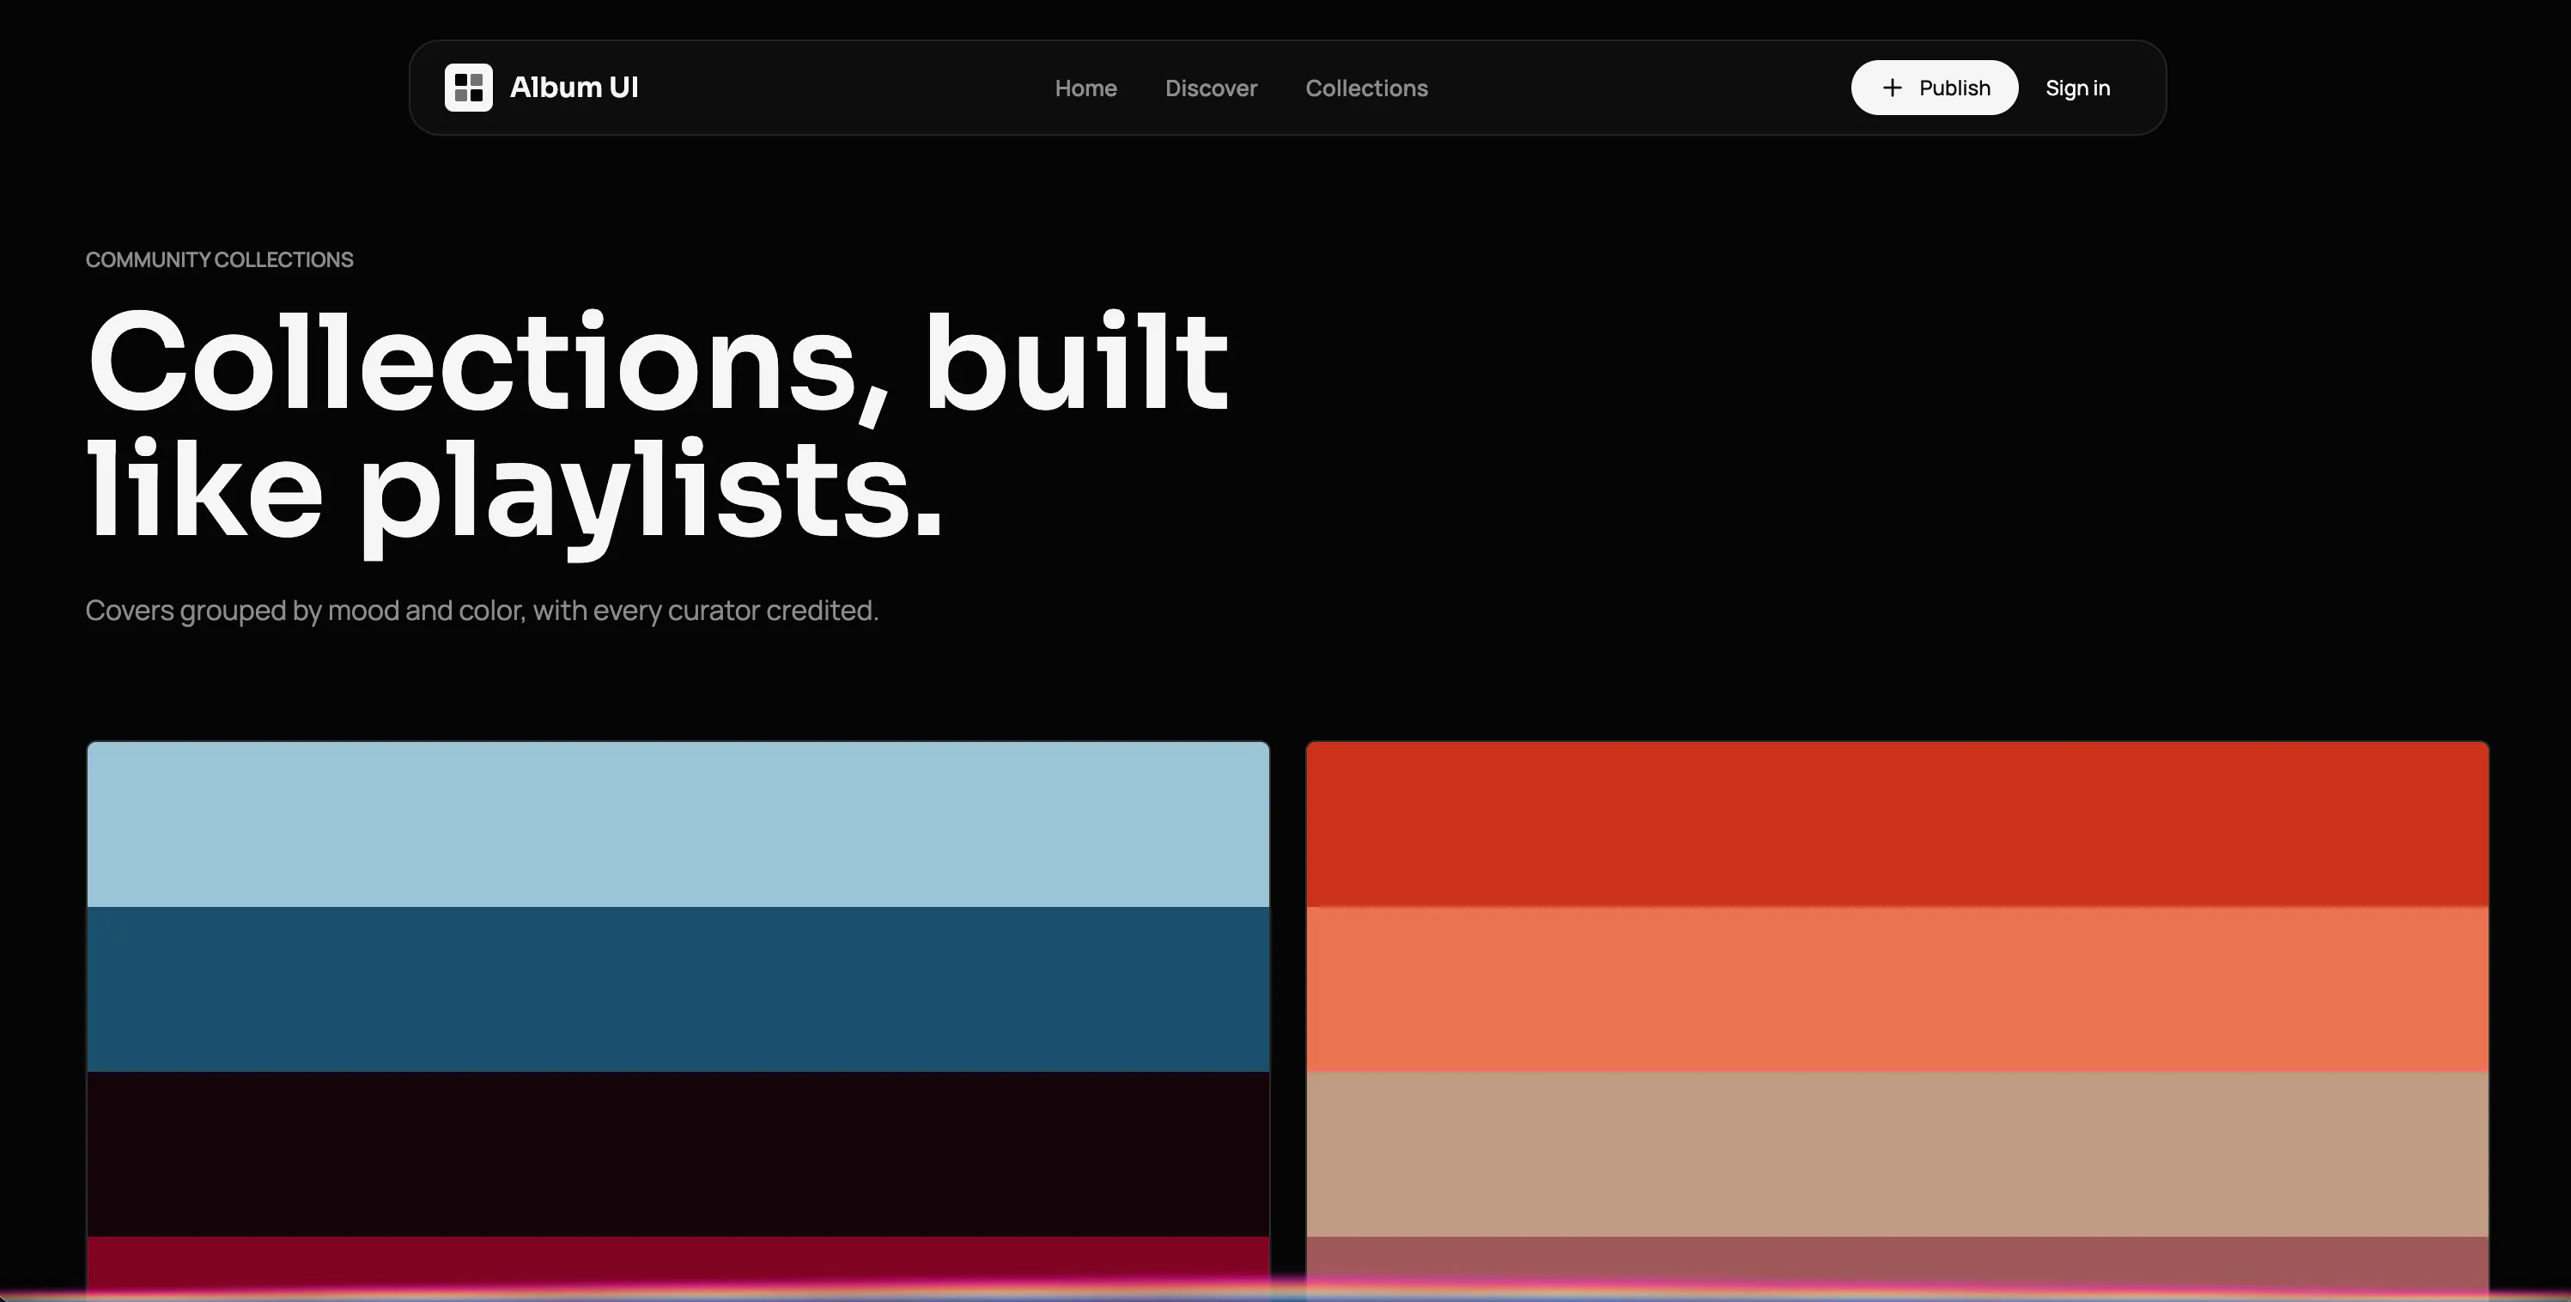Viewport: 2571px width, 1302px height.
Task: Click the Publish button
Action: click(1934, 88)
